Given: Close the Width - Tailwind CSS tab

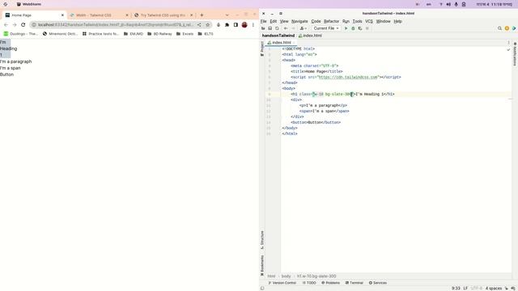Looking at the screenshot, I should tap(127, 15).
